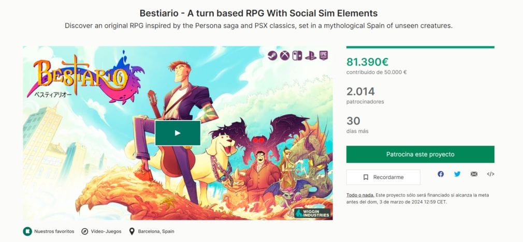The width and height of the screenshot is (523, 242).
Task: Share the project on Twitter
Action: point(457,174)
